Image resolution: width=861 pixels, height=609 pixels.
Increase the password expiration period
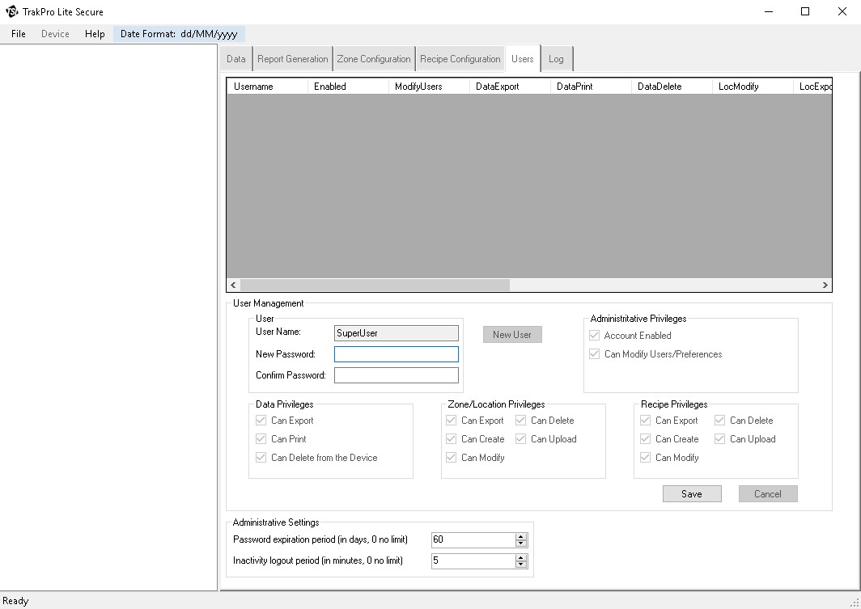(521, 536)
